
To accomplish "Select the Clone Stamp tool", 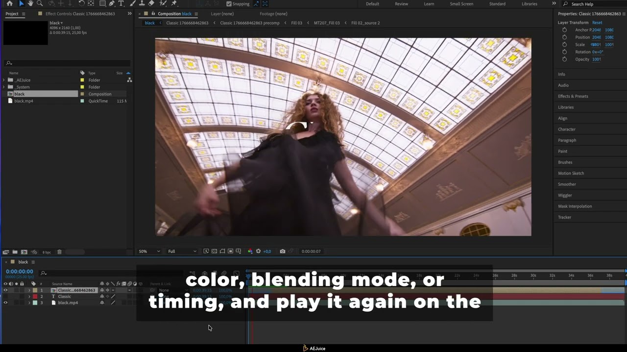I will pyautogui.click(x=142, y=3).
